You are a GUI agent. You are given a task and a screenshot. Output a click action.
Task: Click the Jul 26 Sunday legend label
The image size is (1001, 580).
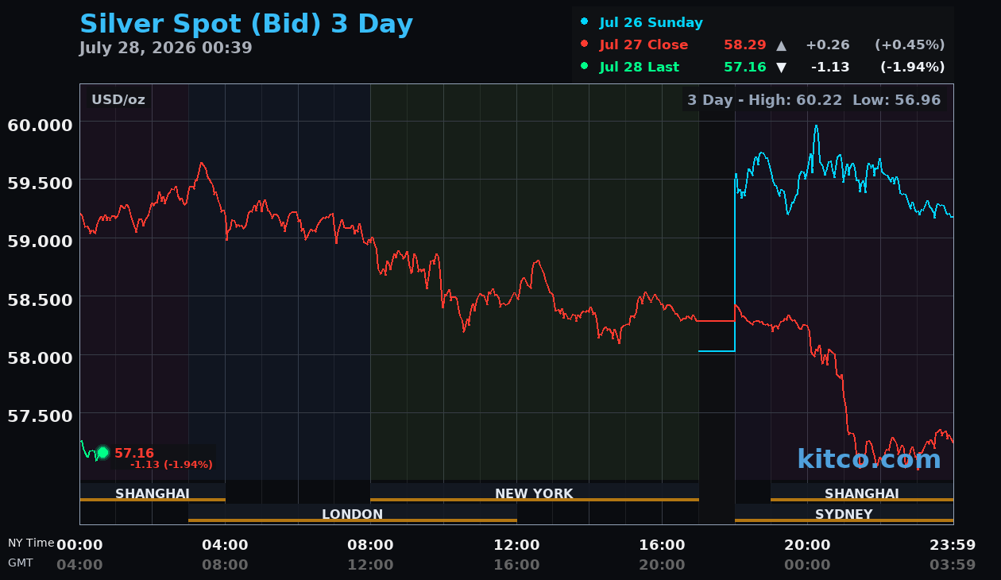coord(651,22)
